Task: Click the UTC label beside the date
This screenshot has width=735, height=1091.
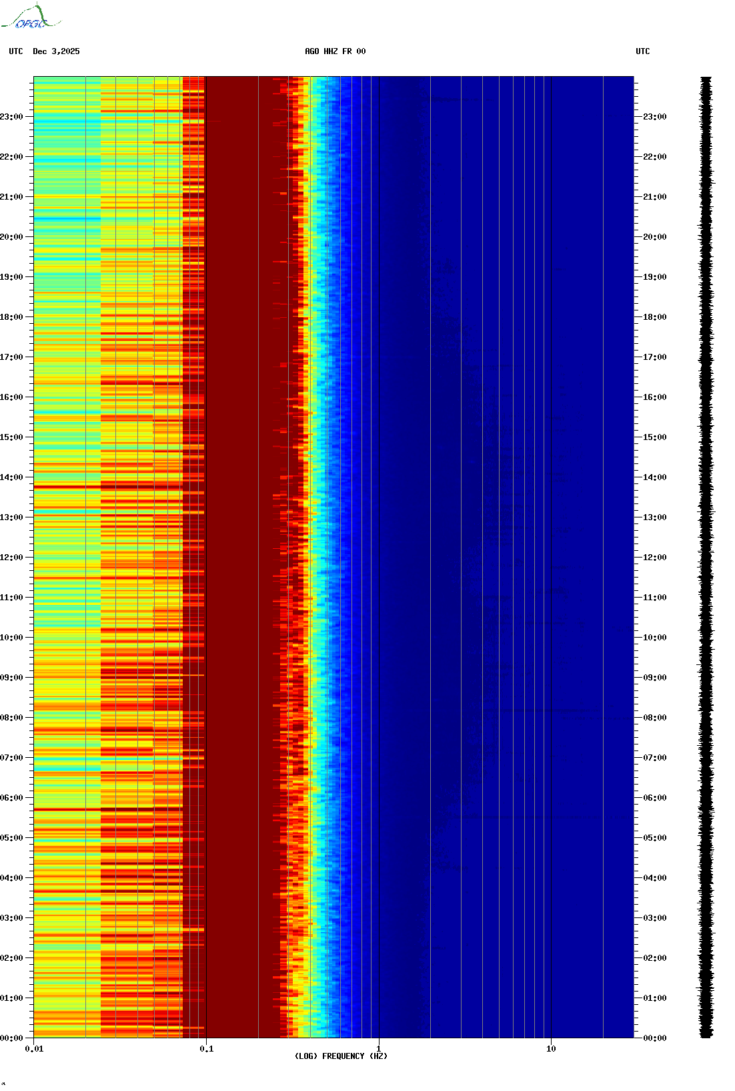Action: point(16,51)
